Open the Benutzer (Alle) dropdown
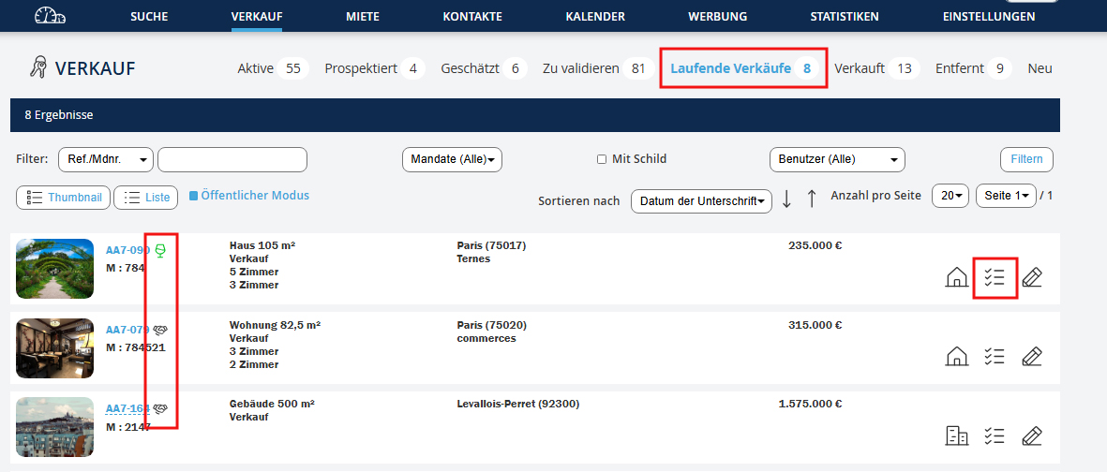 [x=836, y=159]
